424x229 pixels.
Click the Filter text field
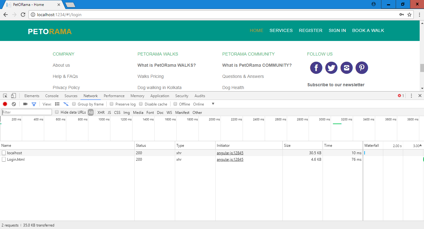(x=27, y=112)
